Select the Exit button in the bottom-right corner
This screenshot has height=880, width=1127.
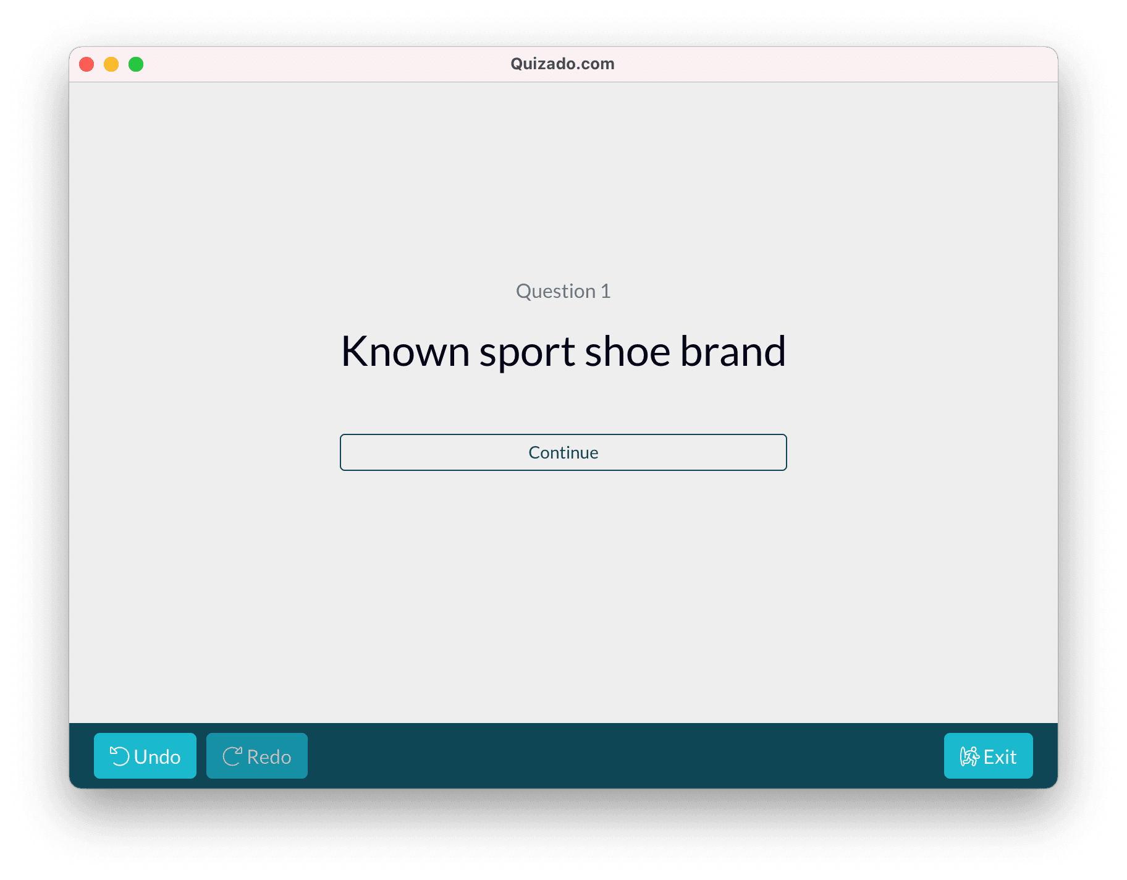987,755
